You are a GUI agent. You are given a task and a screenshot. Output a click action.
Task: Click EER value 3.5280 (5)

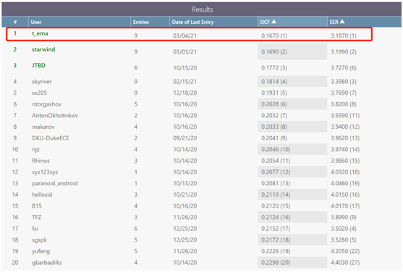coord(344,240)
